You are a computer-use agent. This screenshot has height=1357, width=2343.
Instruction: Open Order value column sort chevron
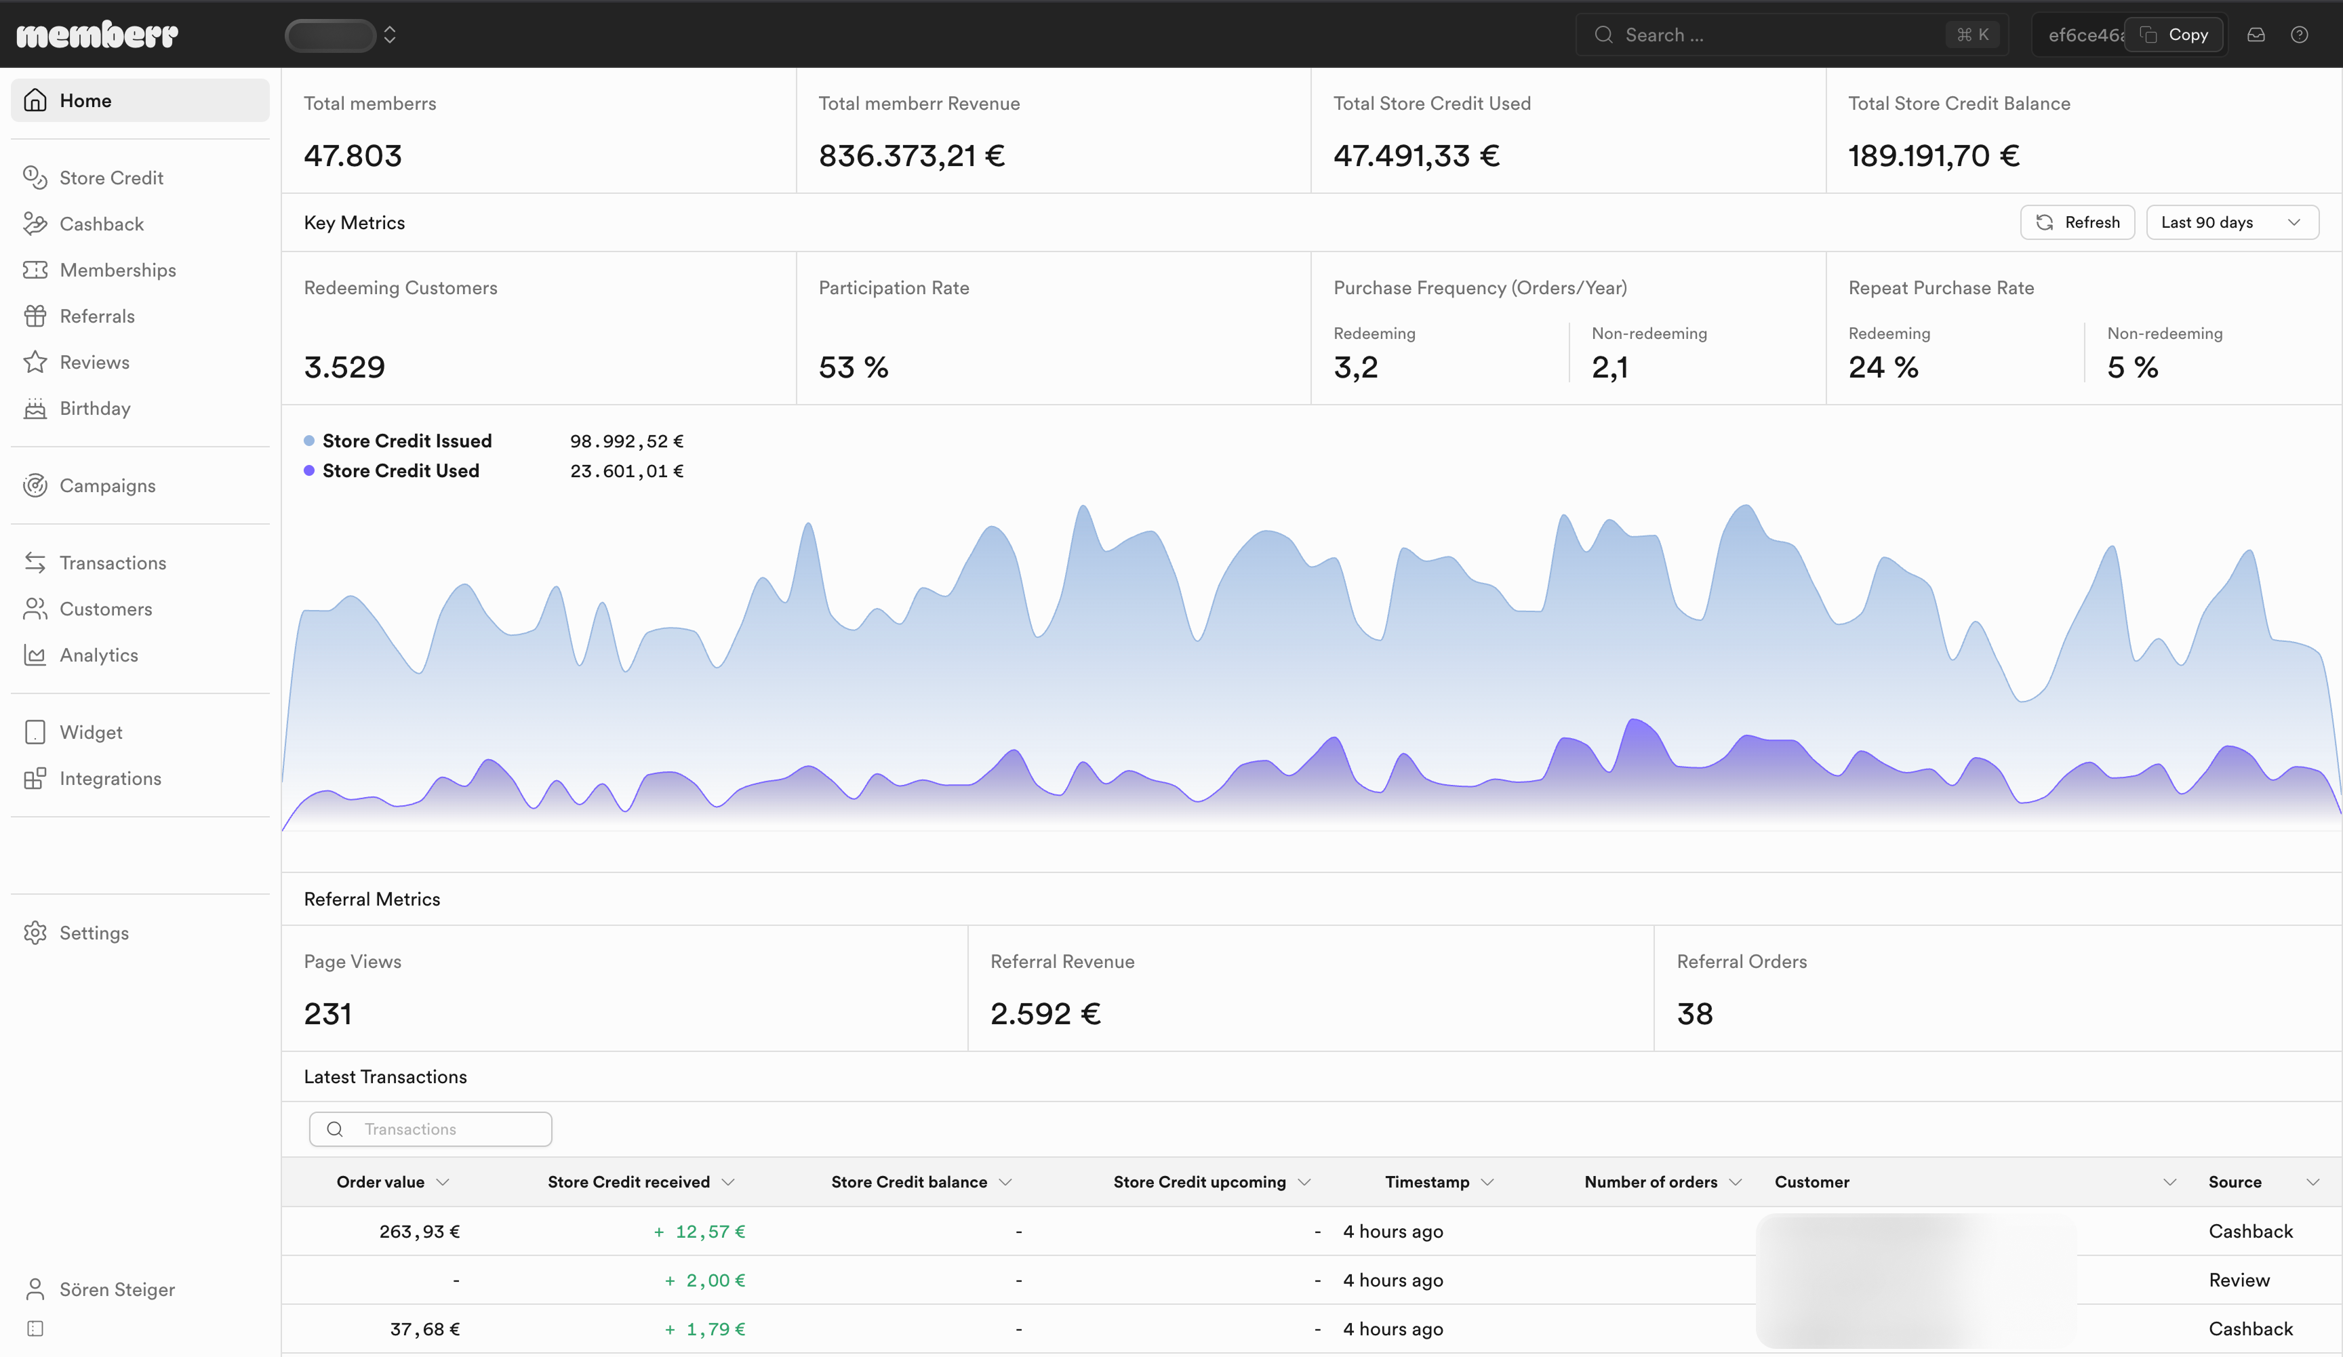point(443,1182)
